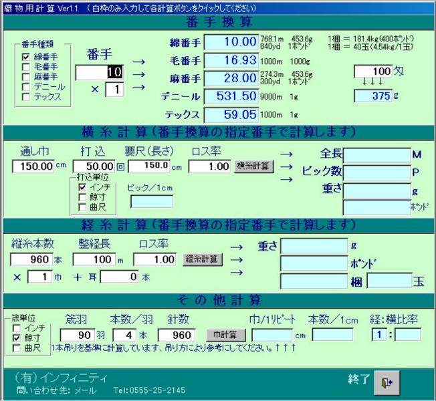
Task: Toggle the 綿番手 checkbox
Action: point(26,57)
